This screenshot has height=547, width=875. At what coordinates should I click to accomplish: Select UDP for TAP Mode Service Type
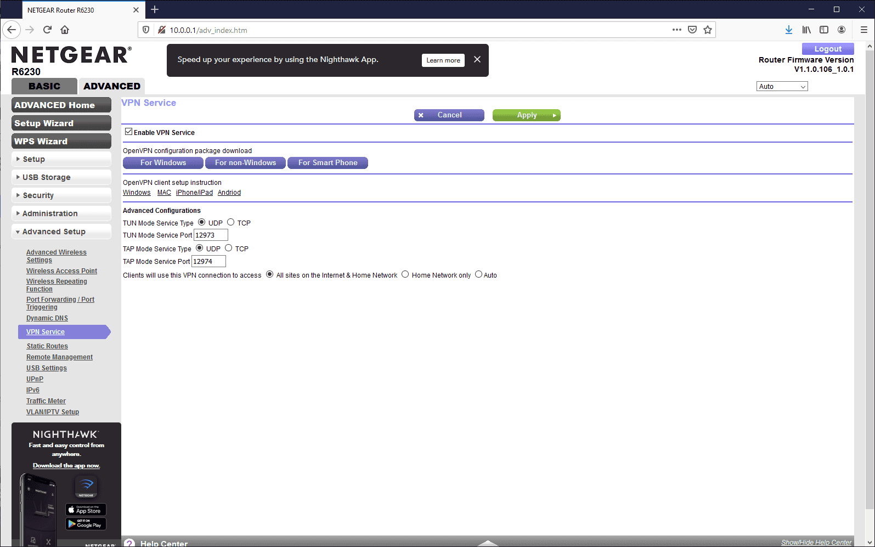(x=200, y=248)
